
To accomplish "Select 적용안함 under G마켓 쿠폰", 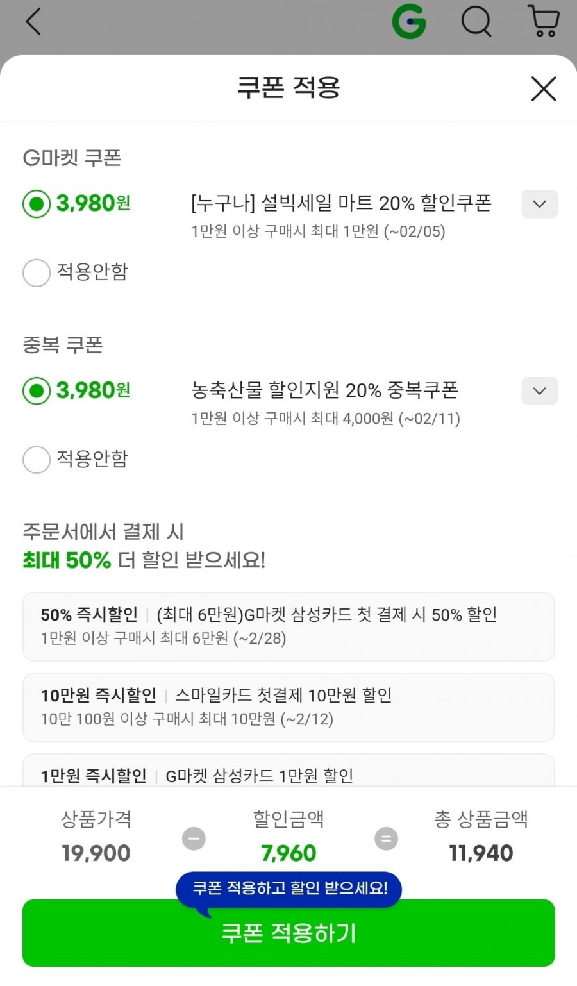I will pos(37,272).
